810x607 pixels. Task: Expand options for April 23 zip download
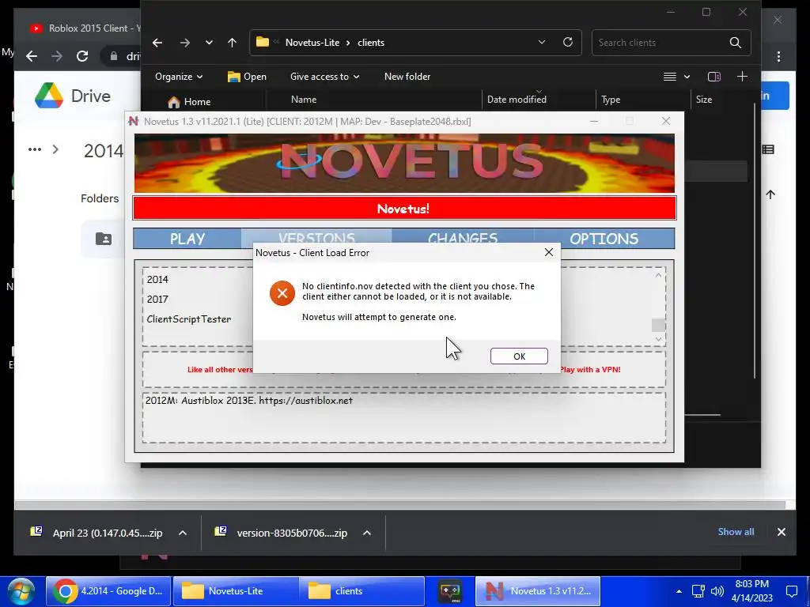pos(183,533)
